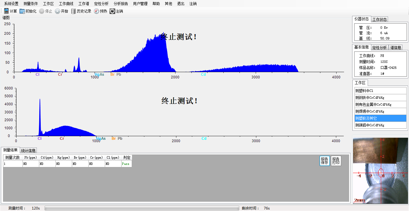
Task: Switch to the 谱信息 tab
Action: pos(396,48)
